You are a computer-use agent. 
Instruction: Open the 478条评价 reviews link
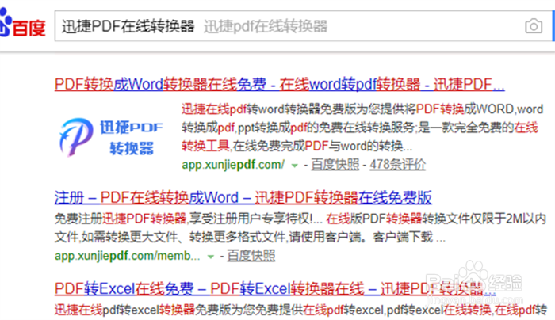pos(397,165)
